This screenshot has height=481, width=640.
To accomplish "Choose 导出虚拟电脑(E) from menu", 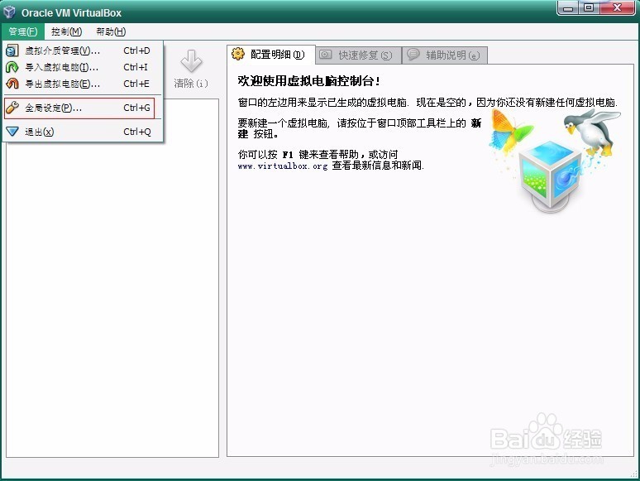I will coord(83,84).
